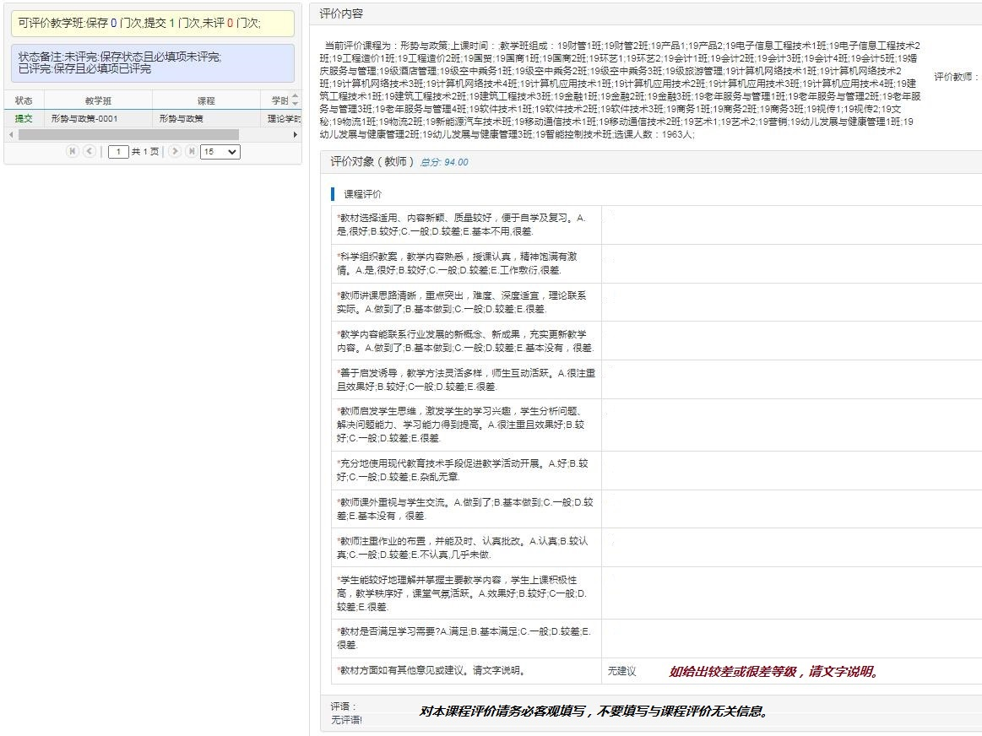Click the 课程 column header
The height and width of the screenshot is (736, 982).
pos(206,100)
